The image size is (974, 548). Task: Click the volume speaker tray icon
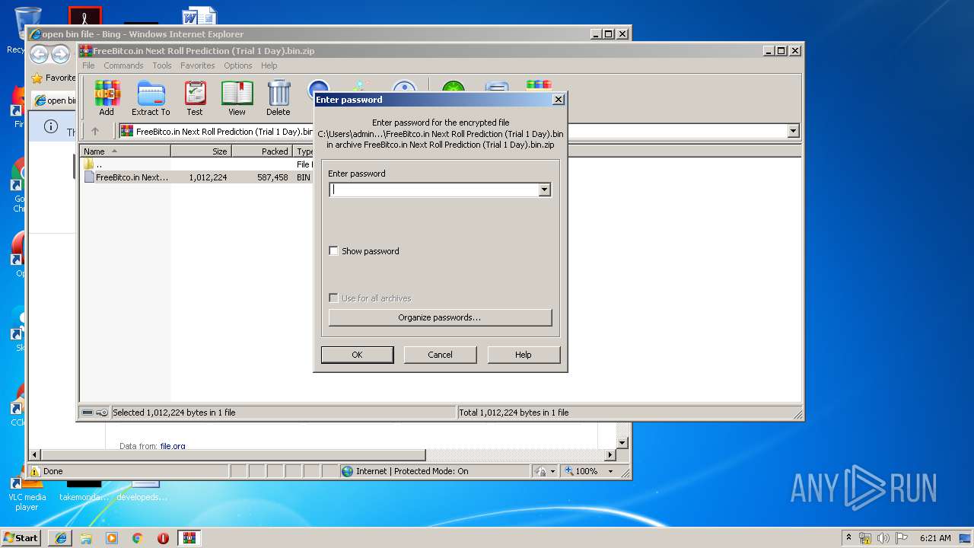883,537
